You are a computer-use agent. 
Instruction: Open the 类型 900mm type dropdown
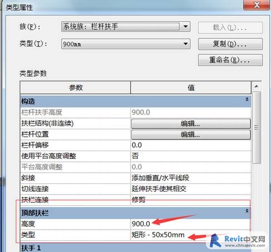point(126,44)
